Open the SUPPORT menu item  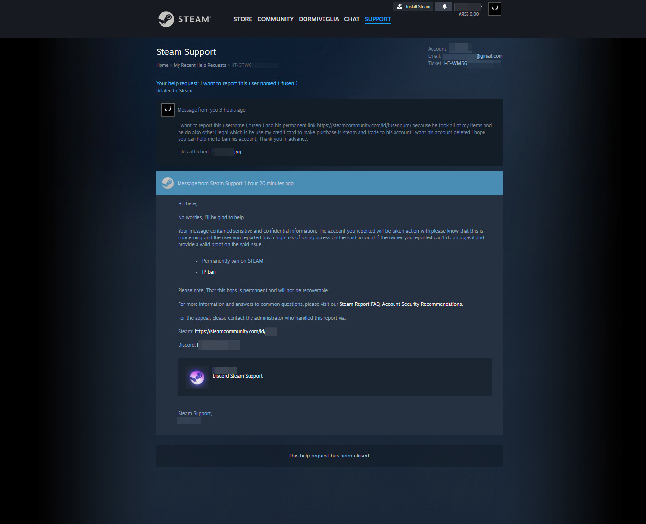(x=378, y=19)
